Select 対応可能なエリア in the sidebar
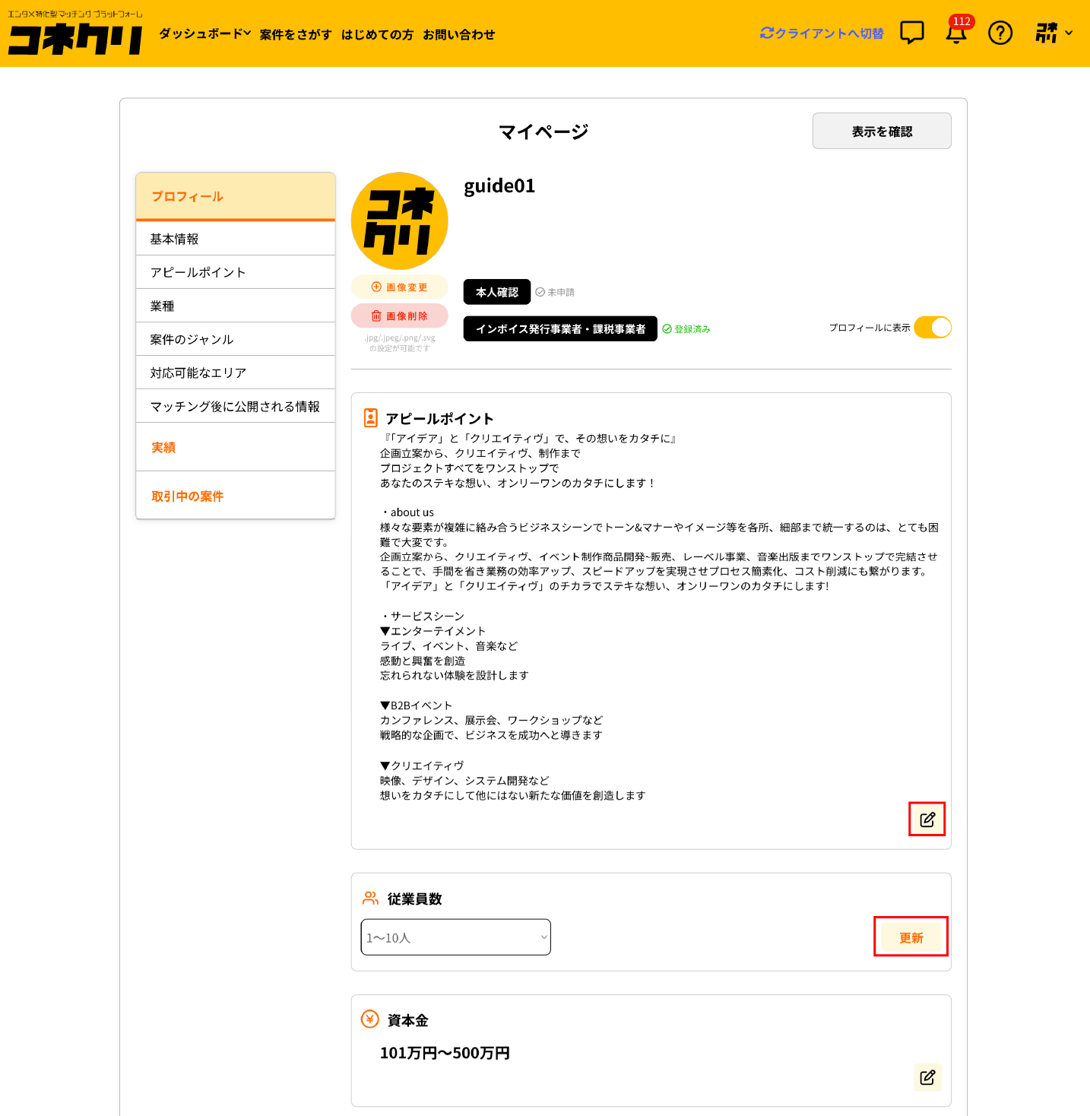 [x=198, y=373]
